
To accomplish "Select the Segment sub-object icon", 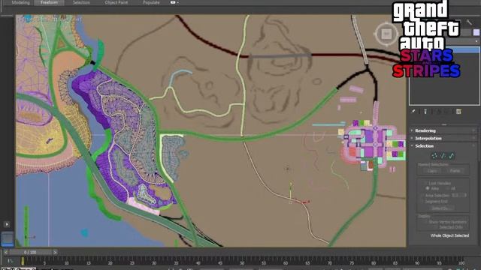I will coord(443,156).
